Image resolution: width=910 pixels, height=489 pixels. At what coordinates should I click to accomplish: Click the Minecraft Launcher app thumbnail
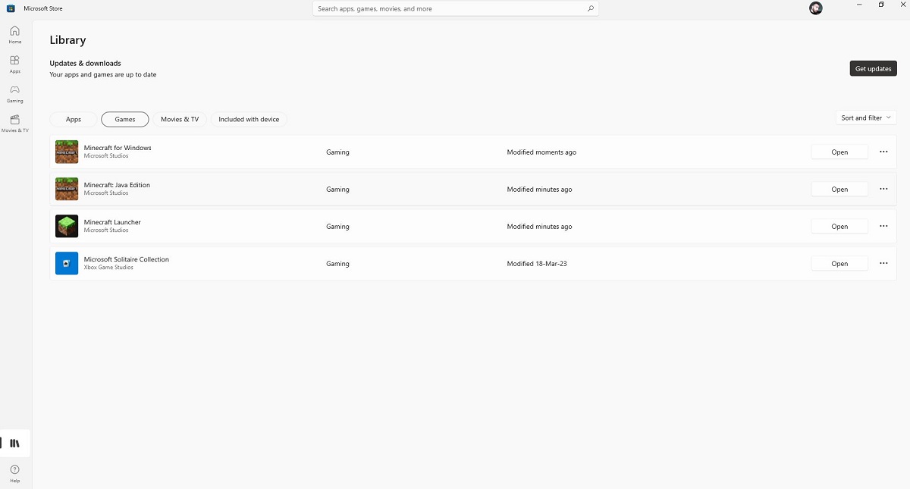[x=67, y=226]
